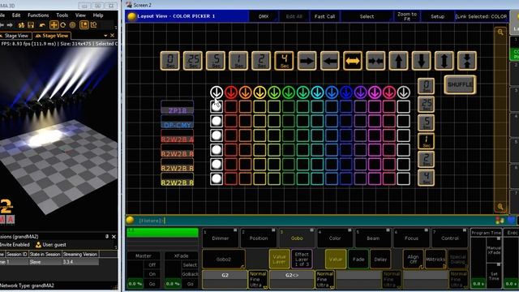The height and width of the screenshot is (292, 519).
Task: Click the Undo arrow in MA 3D toolbar
Action: coord(42,25)
